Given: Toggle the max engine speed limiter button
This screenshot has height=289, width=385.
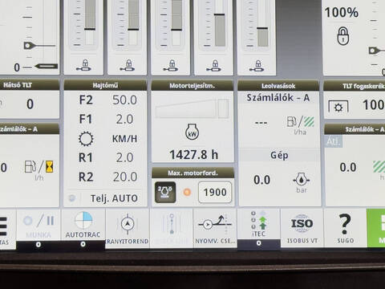Looking at the screenshot, I should click(165, 192).
